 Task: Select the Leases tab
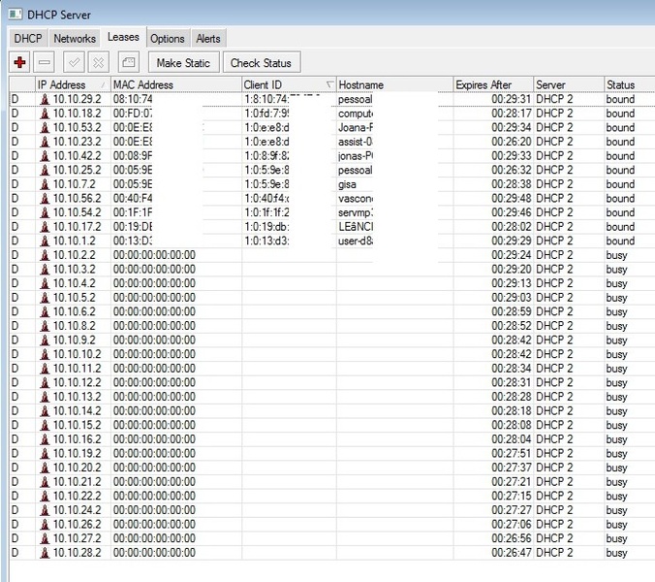point(123,37)
